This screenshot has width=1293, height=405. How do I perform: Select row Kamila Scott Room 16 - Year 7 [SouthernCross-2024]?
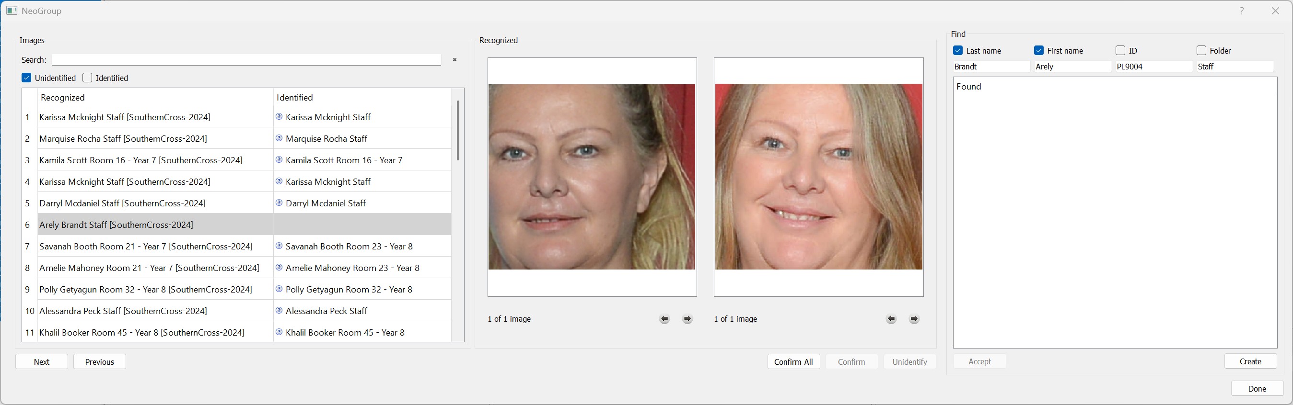[156, 160]
